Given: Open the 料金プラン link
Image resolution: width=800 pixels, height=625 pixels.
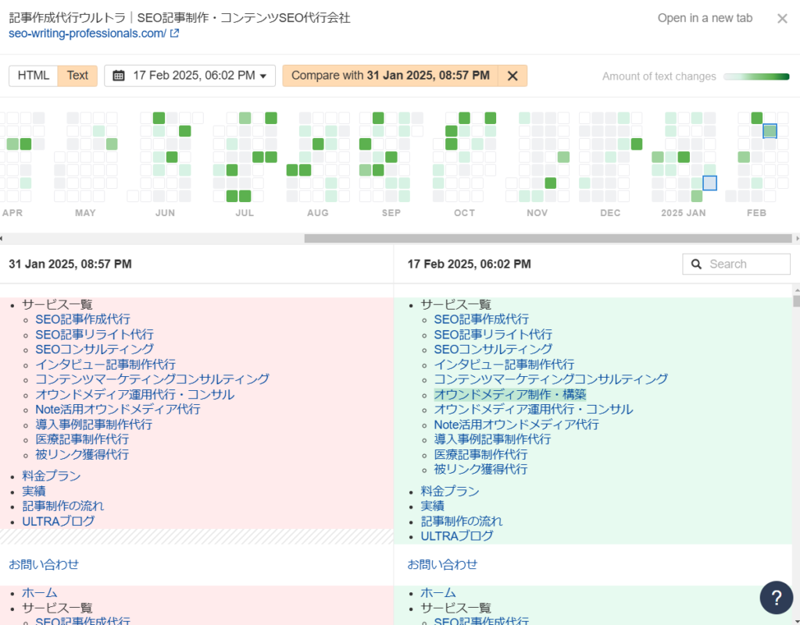Looking at the screenshot, I should (x=450, y=491).
